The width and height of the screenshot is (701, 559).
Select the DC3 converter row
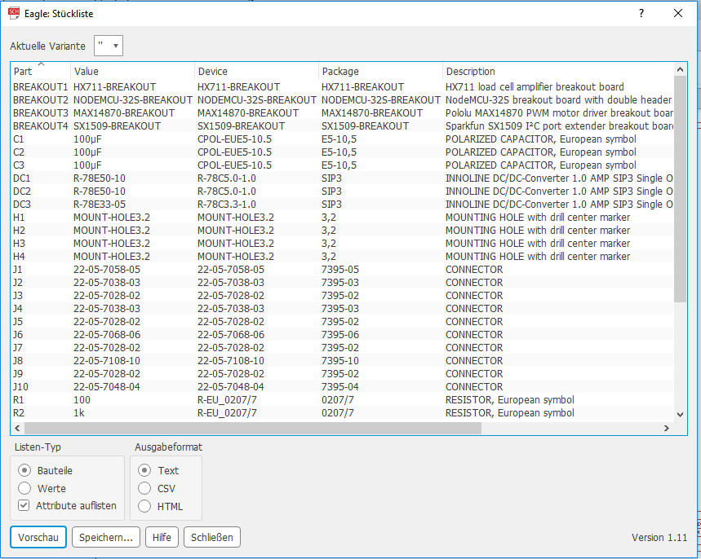(x=342, y=204)
